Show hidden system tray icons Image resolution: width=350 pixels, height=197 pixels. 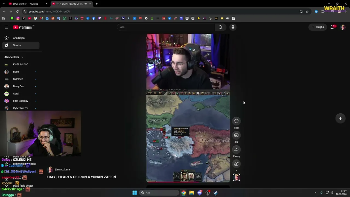(x=315, y=193)
